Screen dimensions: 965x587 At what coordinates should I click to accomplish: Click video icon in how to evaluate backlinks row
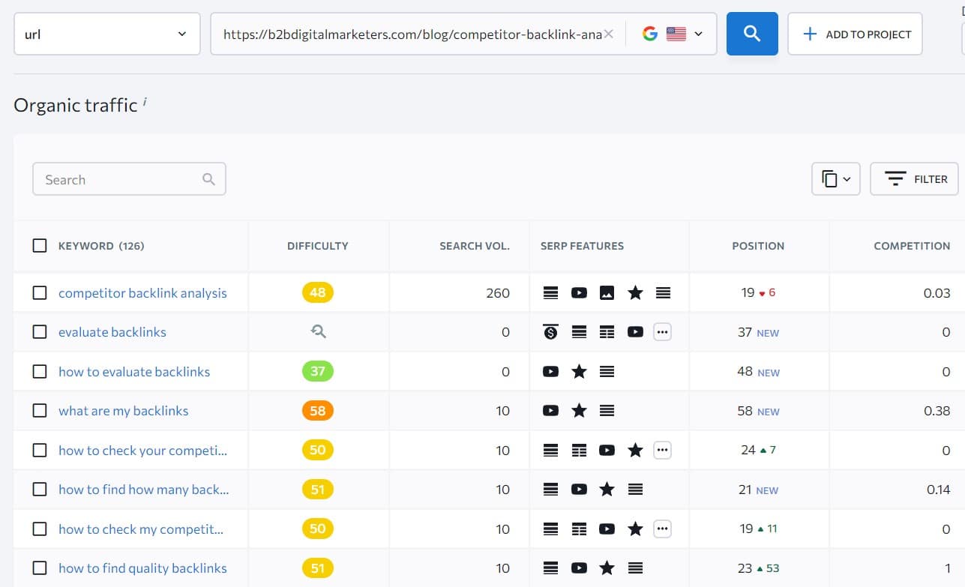coord(550,372)
